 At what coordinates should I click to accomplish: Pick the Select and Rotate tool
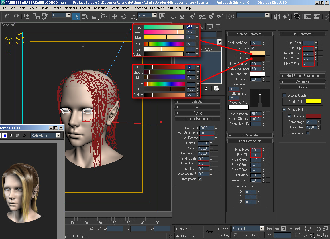[124, 16]
